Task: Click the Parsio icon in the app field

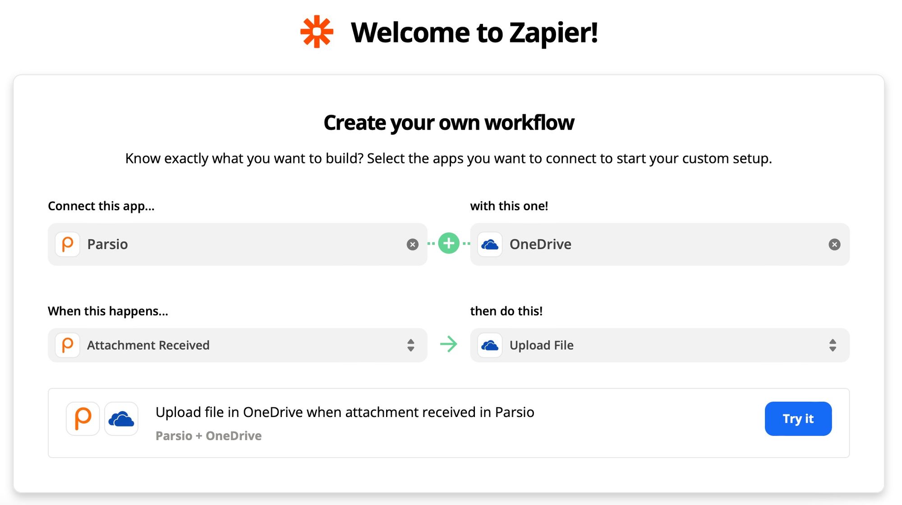Action: click(68, 244)
